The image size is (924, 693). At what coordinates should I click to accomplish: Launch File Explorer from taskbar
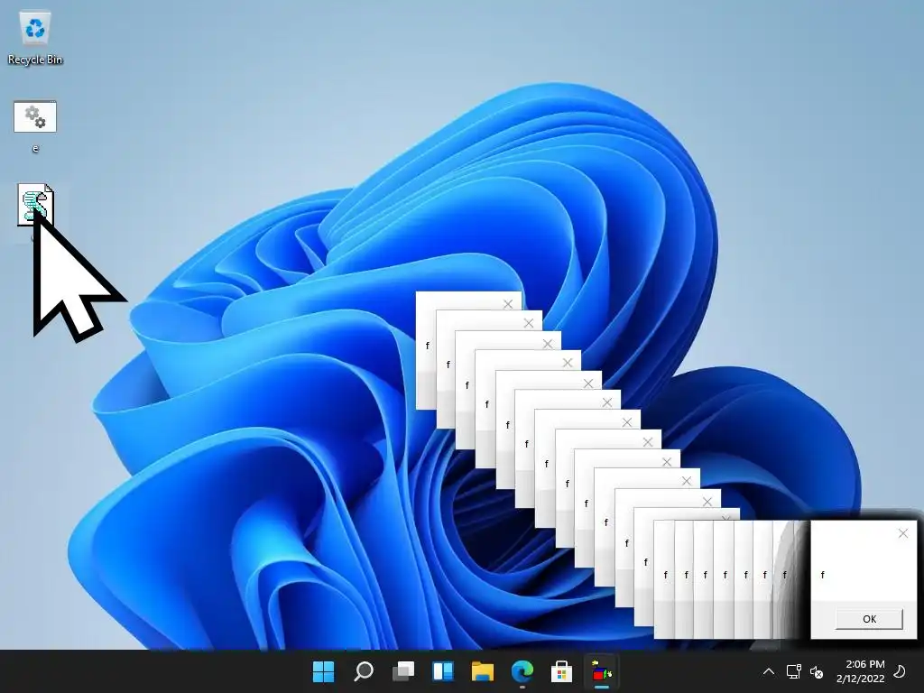pyautogui.click(x=482, y=671)
